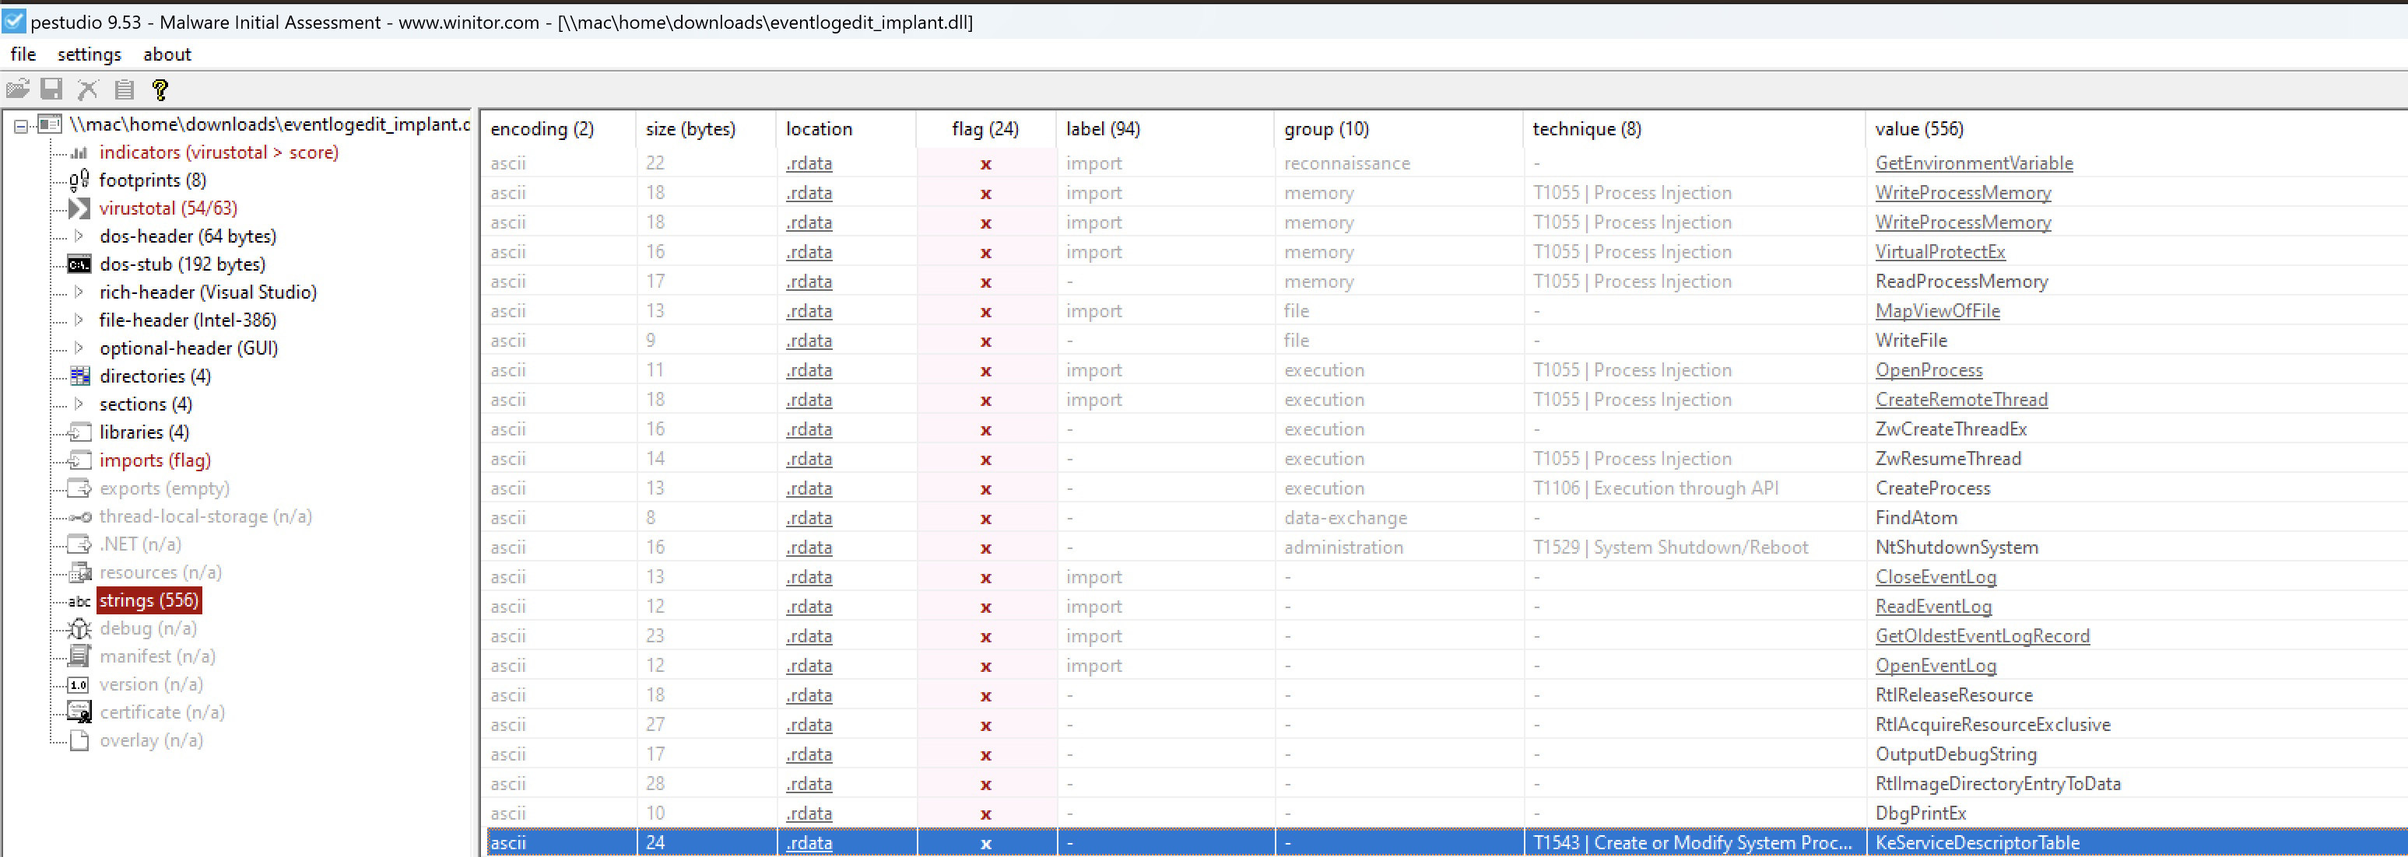Collapse the root eventlogedit_implant file node
The width and height of the screenshot is (2408, 857).
point(20,125)
